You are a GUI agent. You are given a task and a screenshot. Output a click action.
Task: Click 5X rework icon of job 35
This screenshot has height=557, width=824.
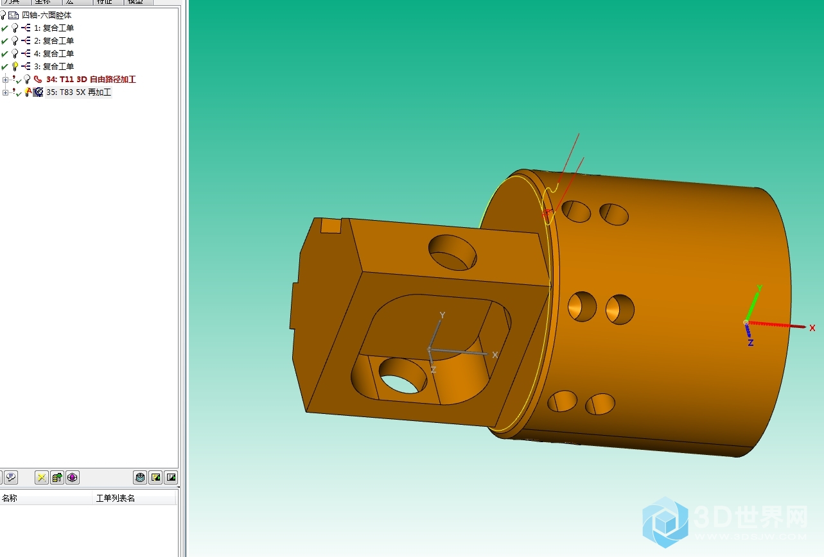38,92
